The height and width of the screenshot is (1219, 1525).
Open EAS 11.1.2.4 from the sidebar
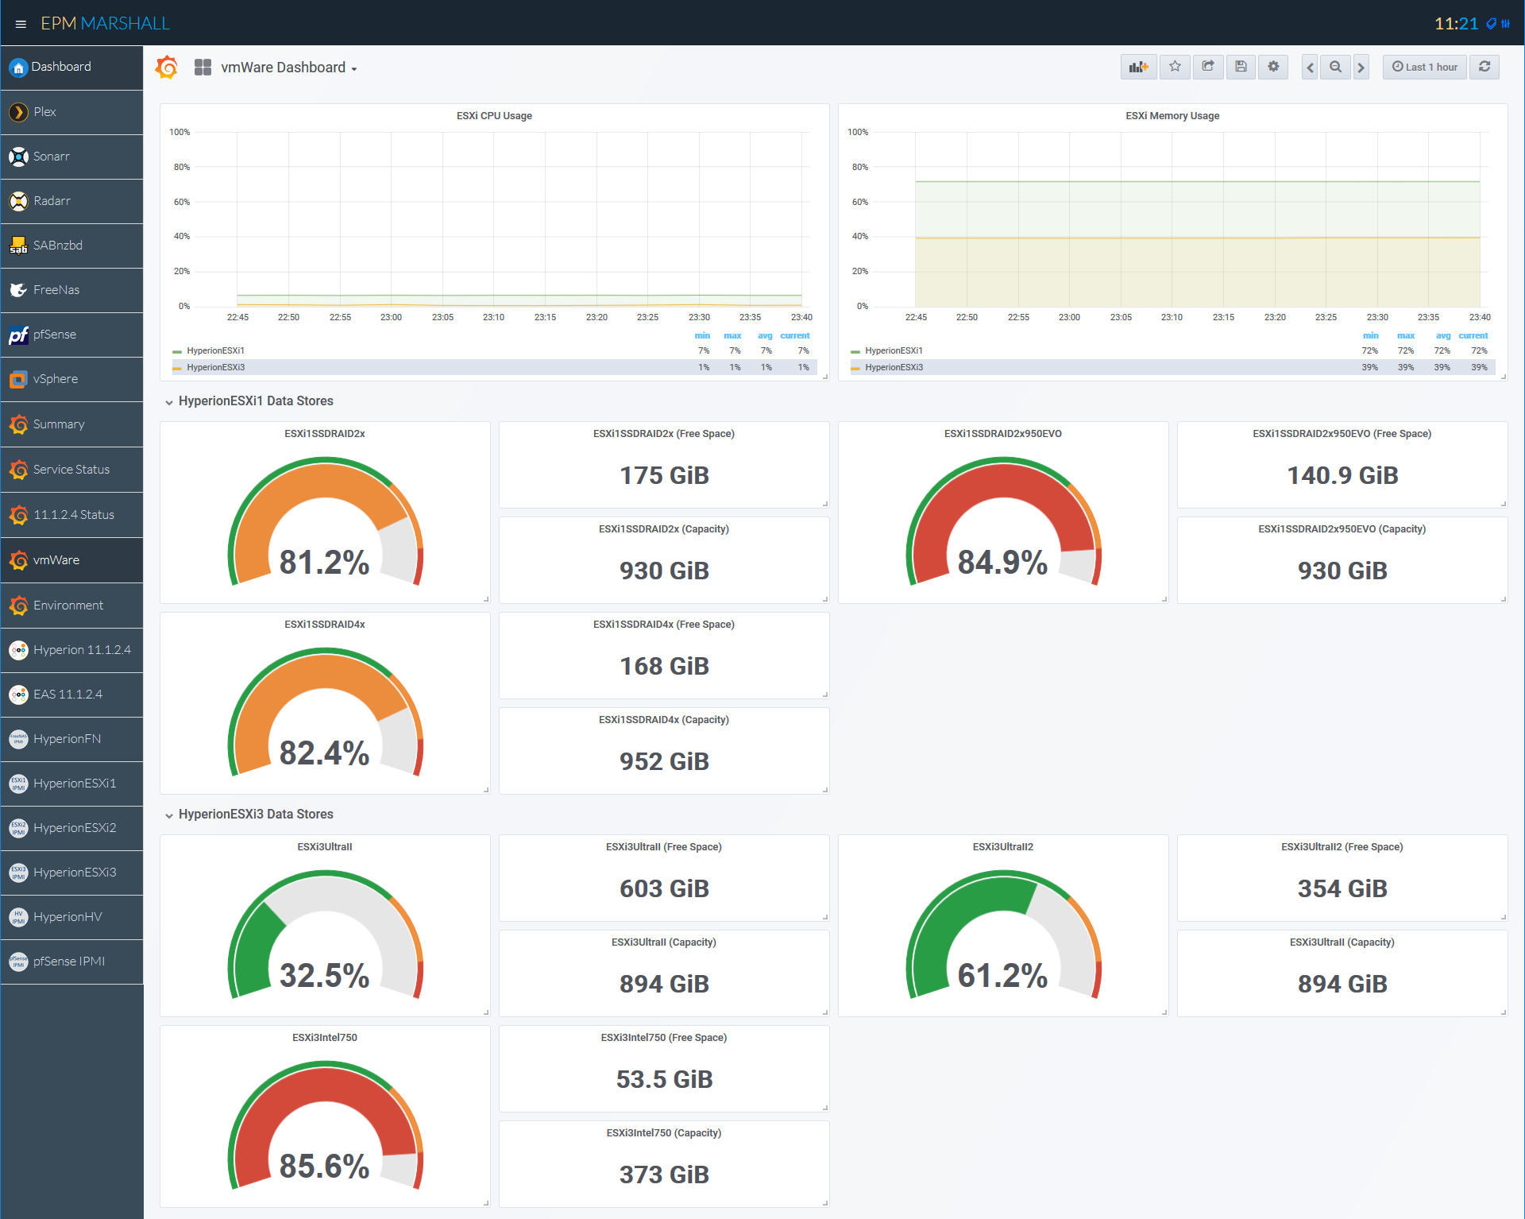click(x=71, y=695)
